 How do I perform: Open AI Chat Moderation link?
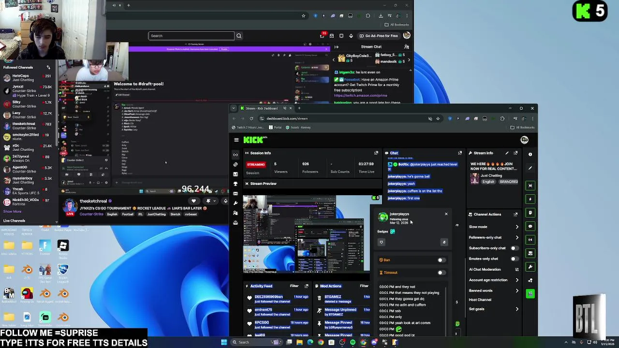(485, 269)
